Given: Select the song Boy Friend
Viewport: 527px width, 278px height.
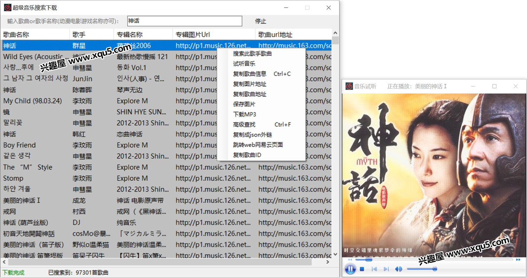Looking at the screenshot, I should point(19,145).
